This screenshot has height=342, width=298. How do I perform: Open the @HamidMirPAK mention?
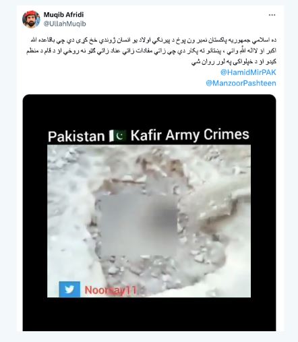pyautogui.click(x=248, y=72)
